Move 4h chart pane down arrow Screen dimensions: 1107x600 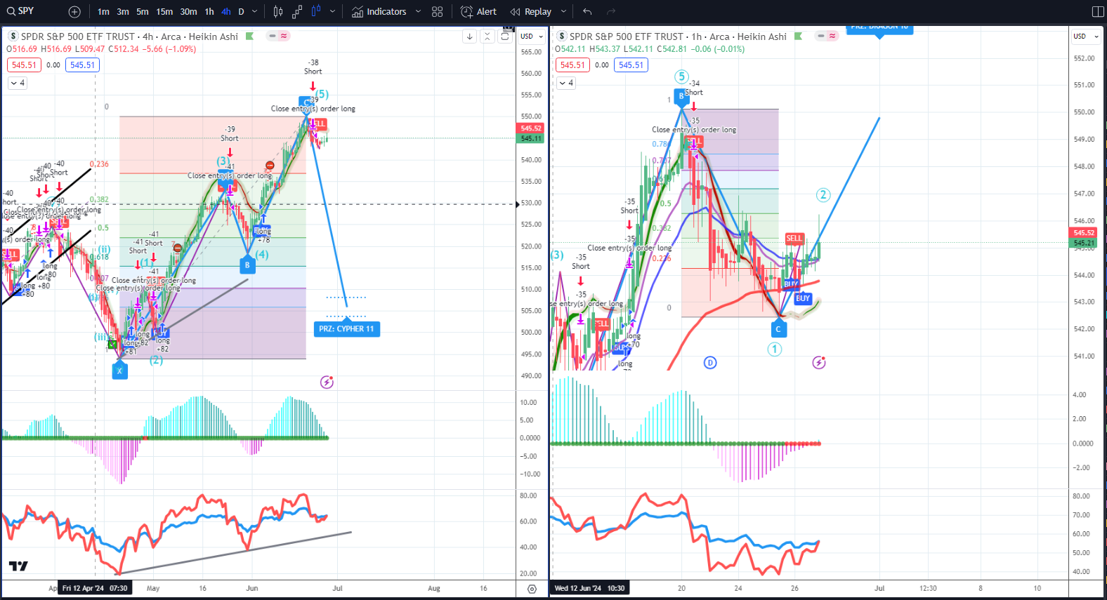pos(470,36)
